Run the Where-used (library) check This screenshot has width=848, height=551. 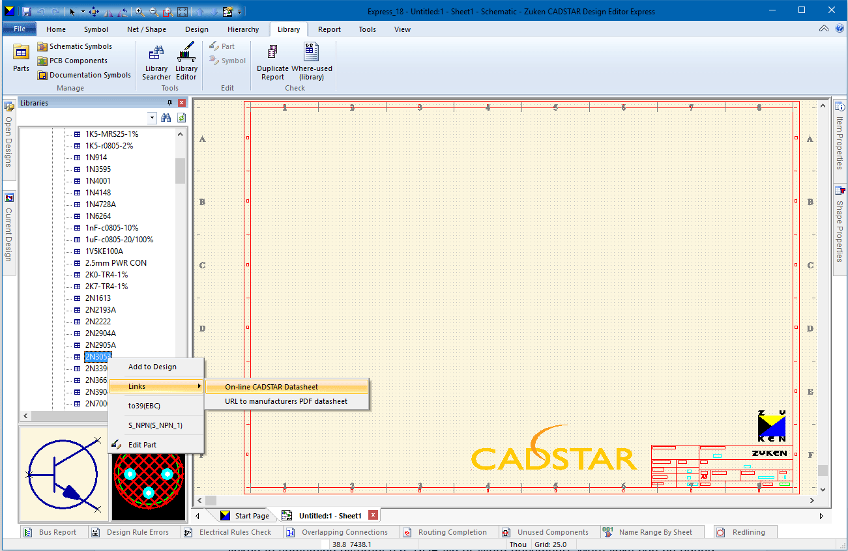pos(312,61)
